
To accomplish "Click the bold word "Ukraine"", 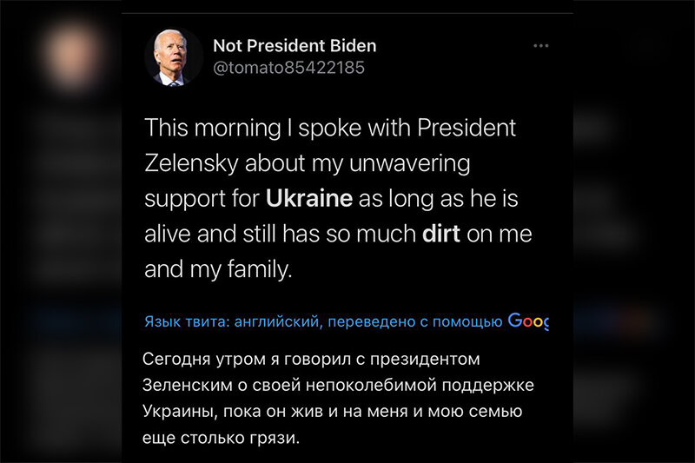I will (x=308, y=197).
